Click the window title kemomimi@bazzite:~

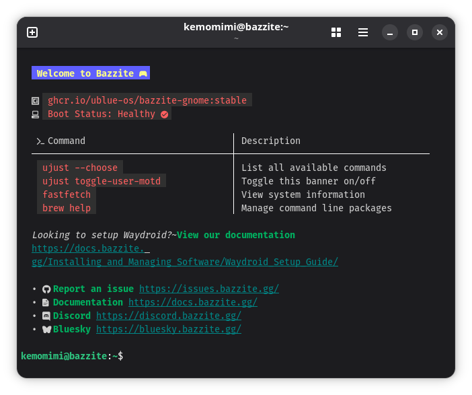pyautogui.click(x=236, y=27)
